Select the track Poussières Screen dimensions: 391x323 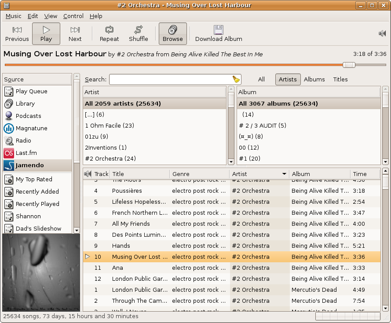click(x=232, y=191)
